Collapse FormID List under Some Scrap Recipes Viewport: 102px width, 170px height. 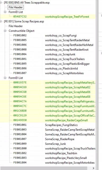tap(5, 78)
